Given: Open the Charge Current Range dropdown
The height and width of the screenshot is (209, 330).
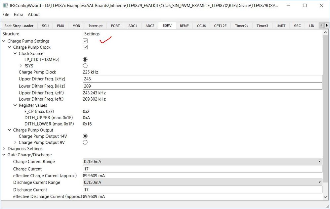Looking at the screenshot, I should click(319, 161).
